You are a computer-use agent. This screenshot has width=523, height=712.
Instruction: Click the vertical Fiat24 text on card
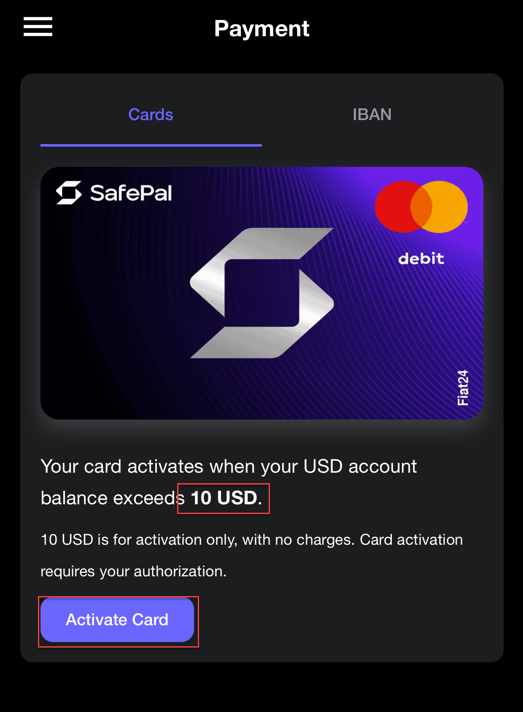pyautogui.click(x=463, y=388)
